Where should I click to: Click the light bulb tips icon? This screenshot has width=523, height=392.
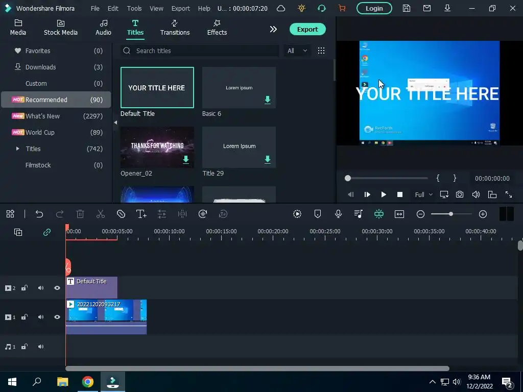click(x=301, y=8)
